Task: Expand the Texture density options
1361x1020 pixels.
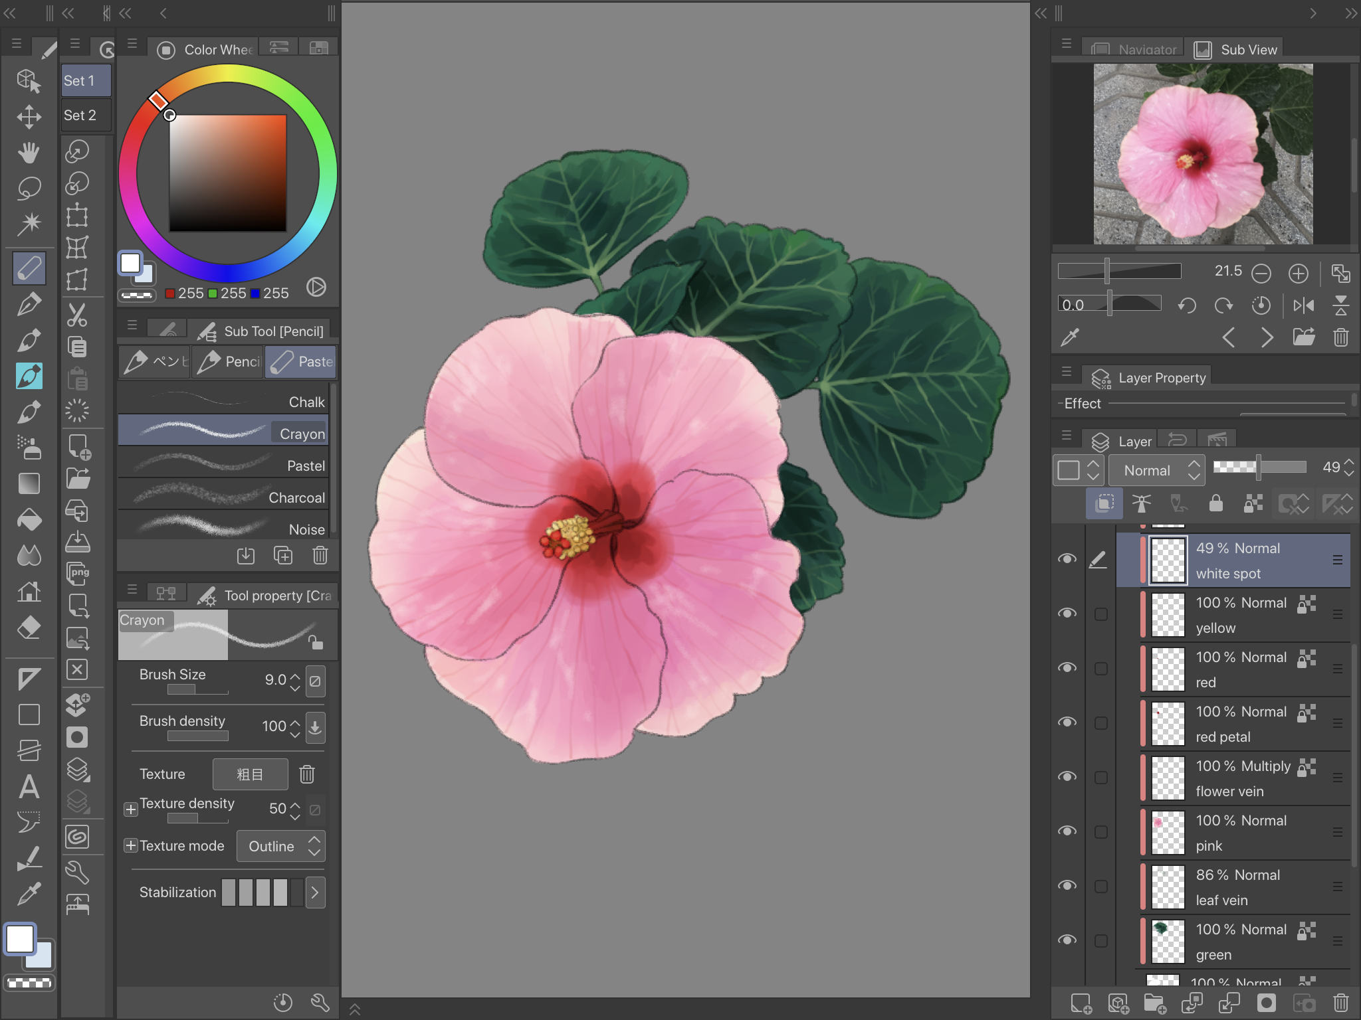Action: pos(131,809)
